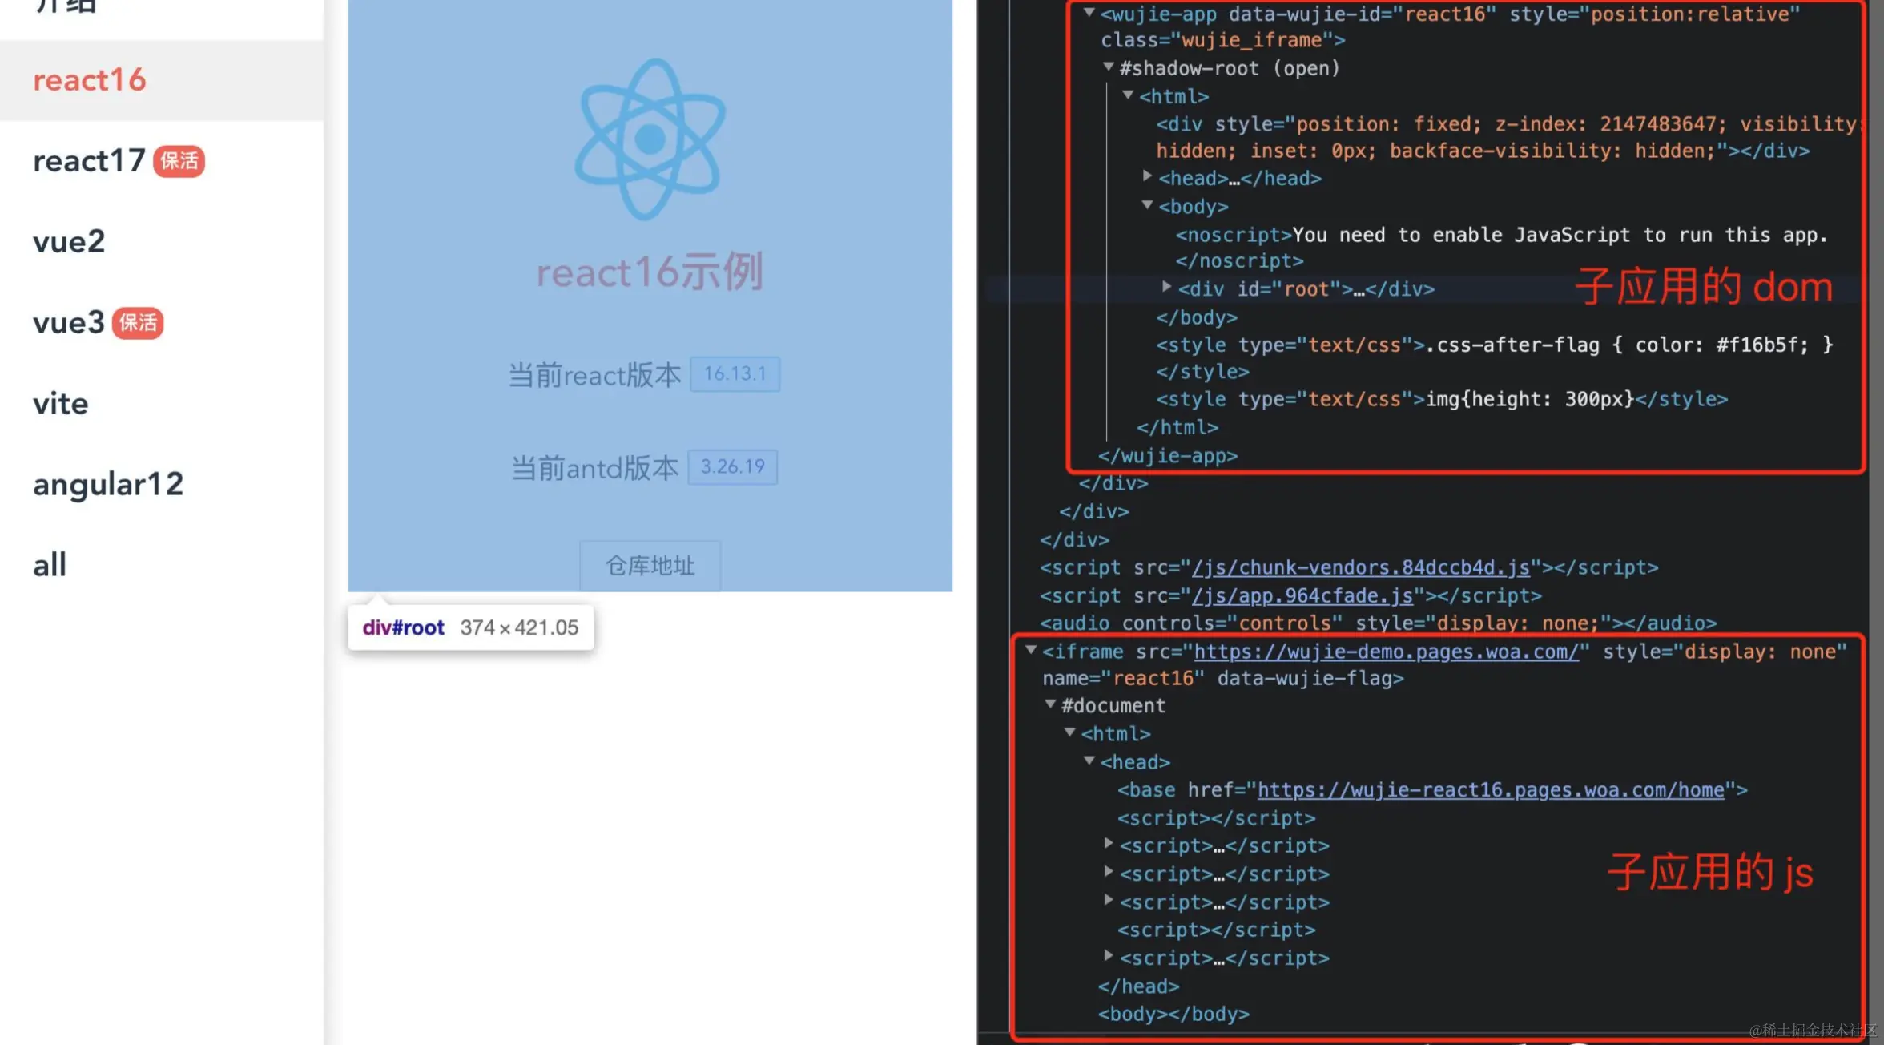Open vite sidebar menu item
This screenshot has width=1884, height=1045.
pyautogui.click(x=60, y=403)
